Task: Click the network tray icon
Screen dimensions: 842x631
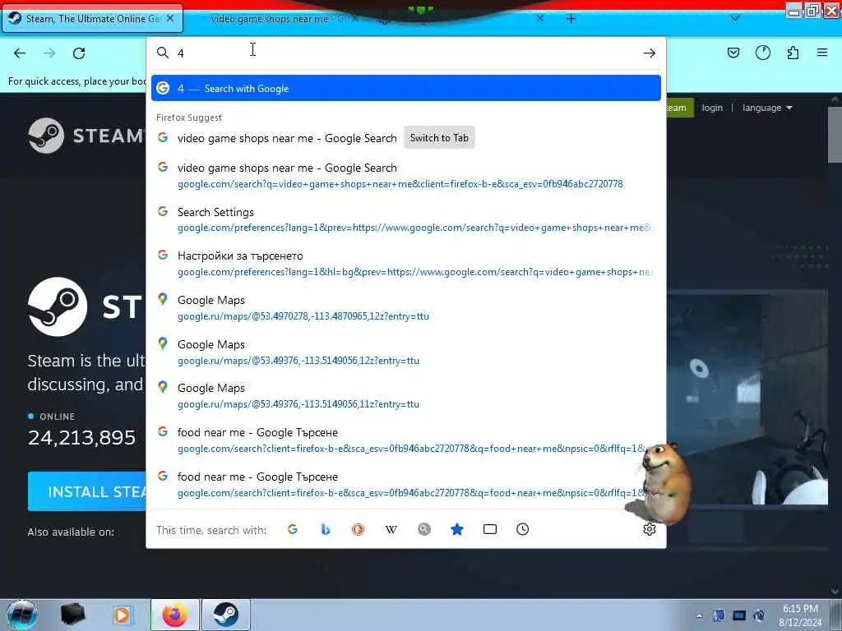Action: click(x=739, y=615)
